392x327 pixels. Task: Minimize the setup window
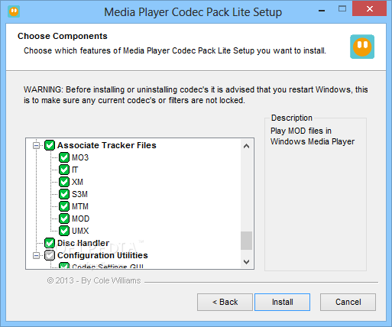[322, 10]
